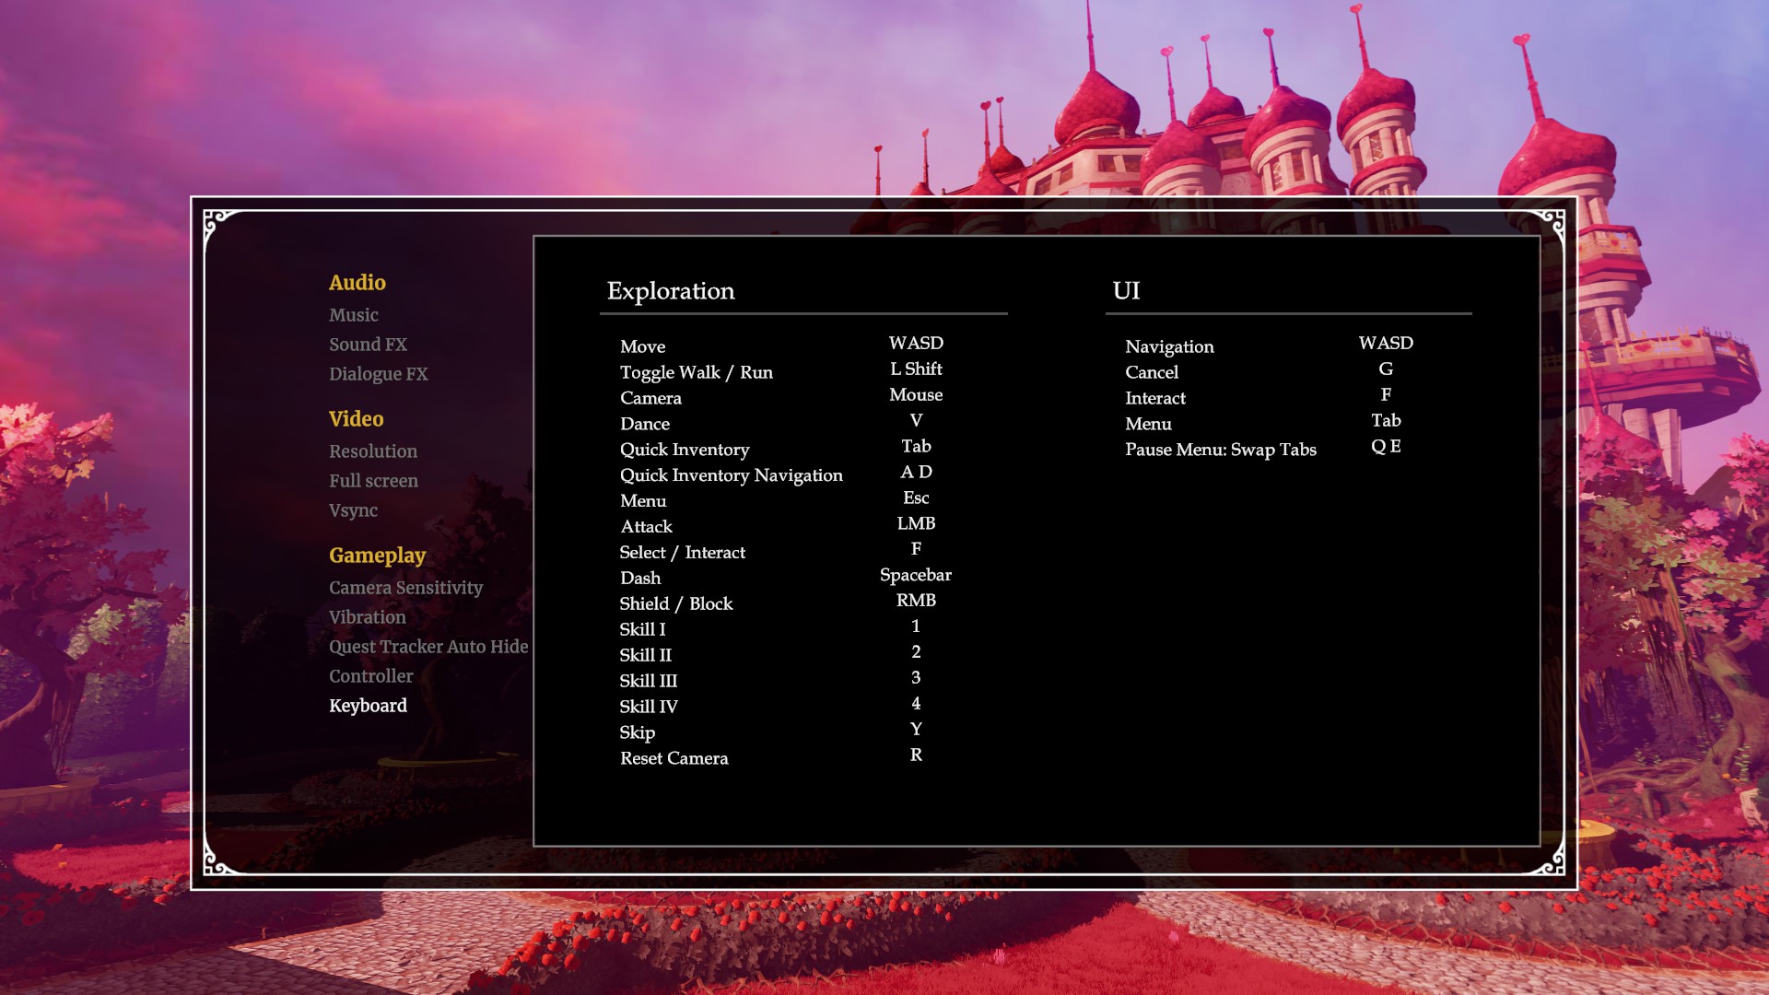Click the LMB key value
The image size is (1769, 995).
pyautogui.click(x=916, y=524)
